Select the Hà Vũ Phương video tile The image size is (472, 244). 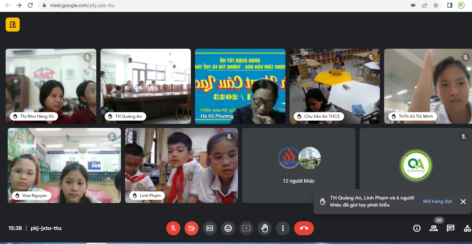(240, 86)
